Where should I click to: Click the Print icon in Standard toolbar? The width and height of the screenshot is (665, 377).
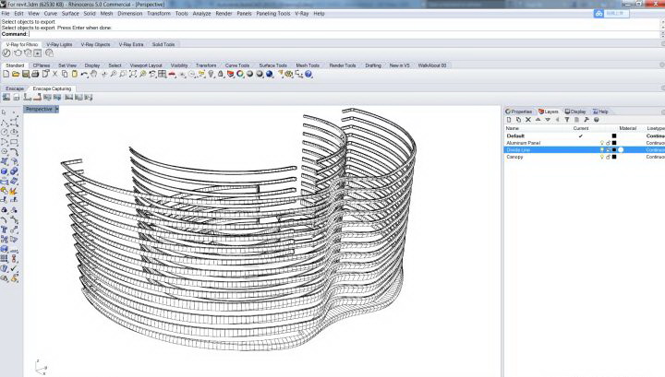pyautogui.click(x=34, y=74)
